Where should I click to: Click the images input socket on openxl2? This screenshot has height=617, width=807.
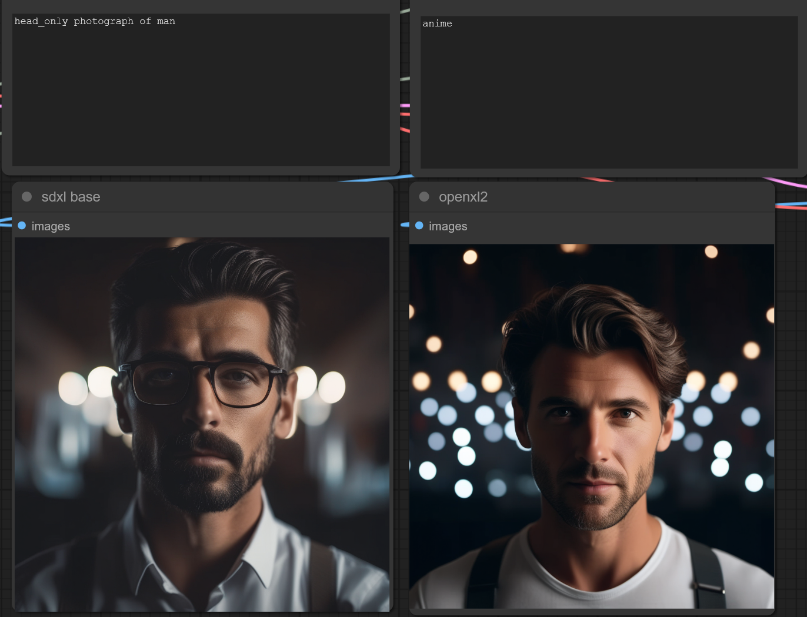click(x=419, y=226)
